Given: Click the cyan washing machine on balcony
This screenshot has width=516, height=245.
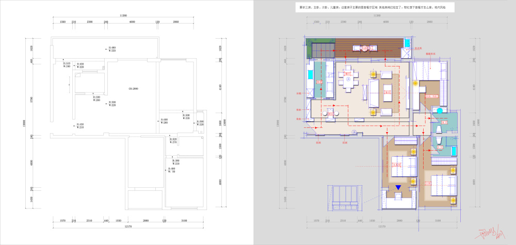Looking at the screenshot, I should pos(407,42).
